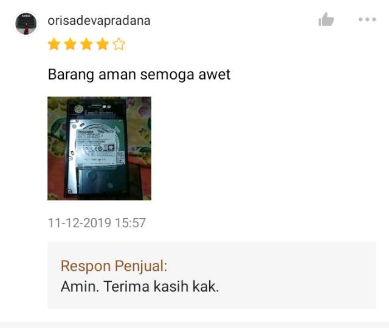Viewport: 389px width, 328px height.
Task: Enlarge the hard drive review photo
Action: (99, 148)
